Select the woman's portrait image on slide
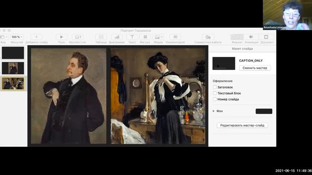Screen dimensions: 312x175 (x=158, y=96)
